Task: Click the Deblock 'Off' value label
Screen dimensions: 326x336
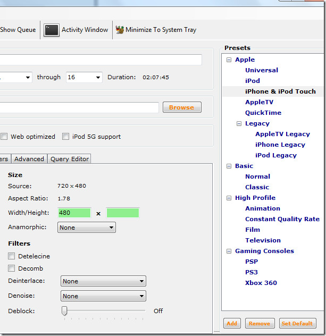Action: click(158, 310)
